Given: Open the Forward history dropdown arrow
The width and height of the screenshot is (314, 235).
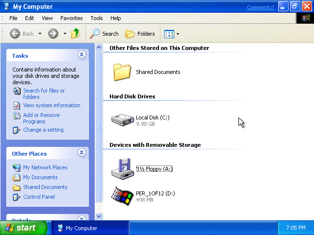Looking at the screenshot, I should pyautogui.click(x=65, y=34).
